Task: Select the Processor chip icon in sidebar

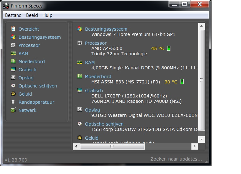Action: pyautogui.click(x=13, y=45)
